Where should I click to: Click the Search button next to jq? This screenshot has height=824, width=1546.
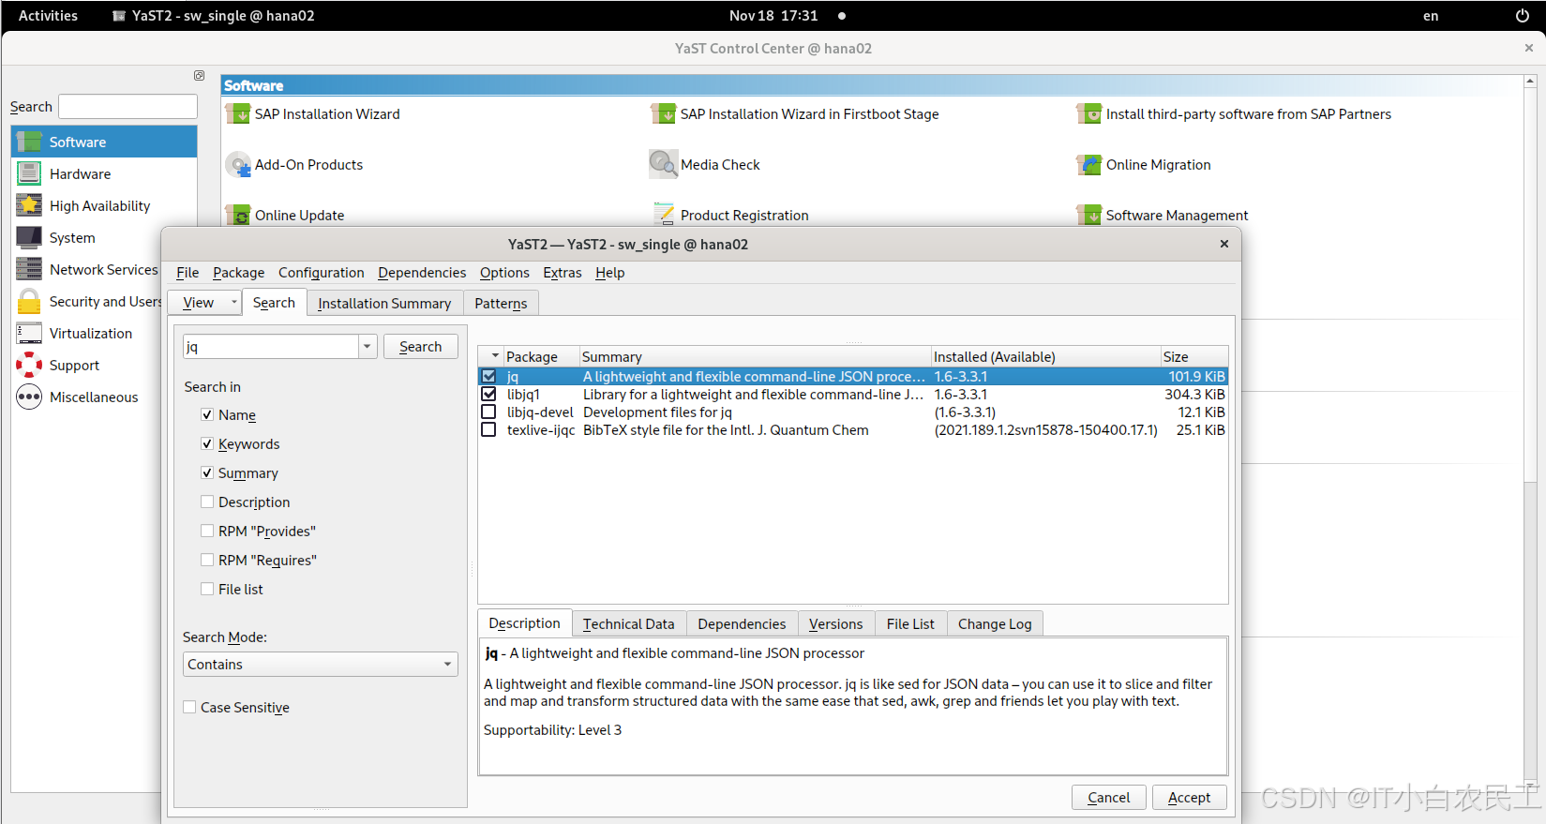pyautogui.click(x=420, y=346)
